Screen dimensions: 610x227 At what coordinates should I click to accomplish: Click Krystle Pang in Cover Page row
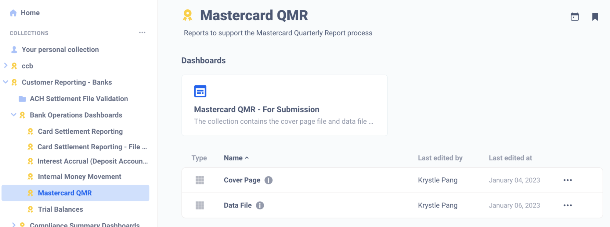click(438, 180)
